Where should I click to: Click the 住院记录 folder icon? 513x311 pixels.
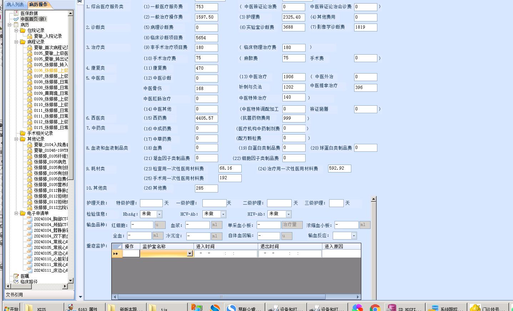(x=23, y=30)
